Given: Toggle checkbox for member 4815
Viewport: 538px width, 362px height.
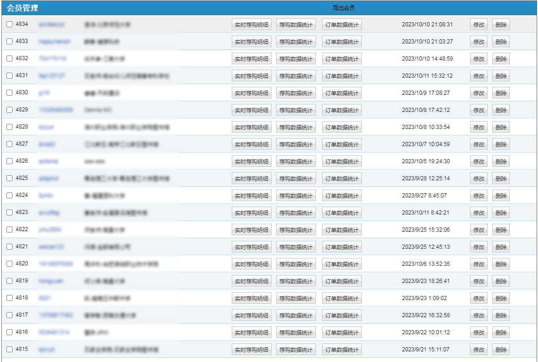Looking at the screenshot, I should tap(10, 350).
